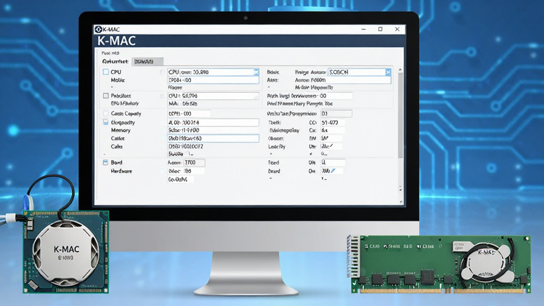Image resolution: width=544 pixels, height=306 pixels.
Task: Click the small square icon beside CPU label
Action: 161,72
